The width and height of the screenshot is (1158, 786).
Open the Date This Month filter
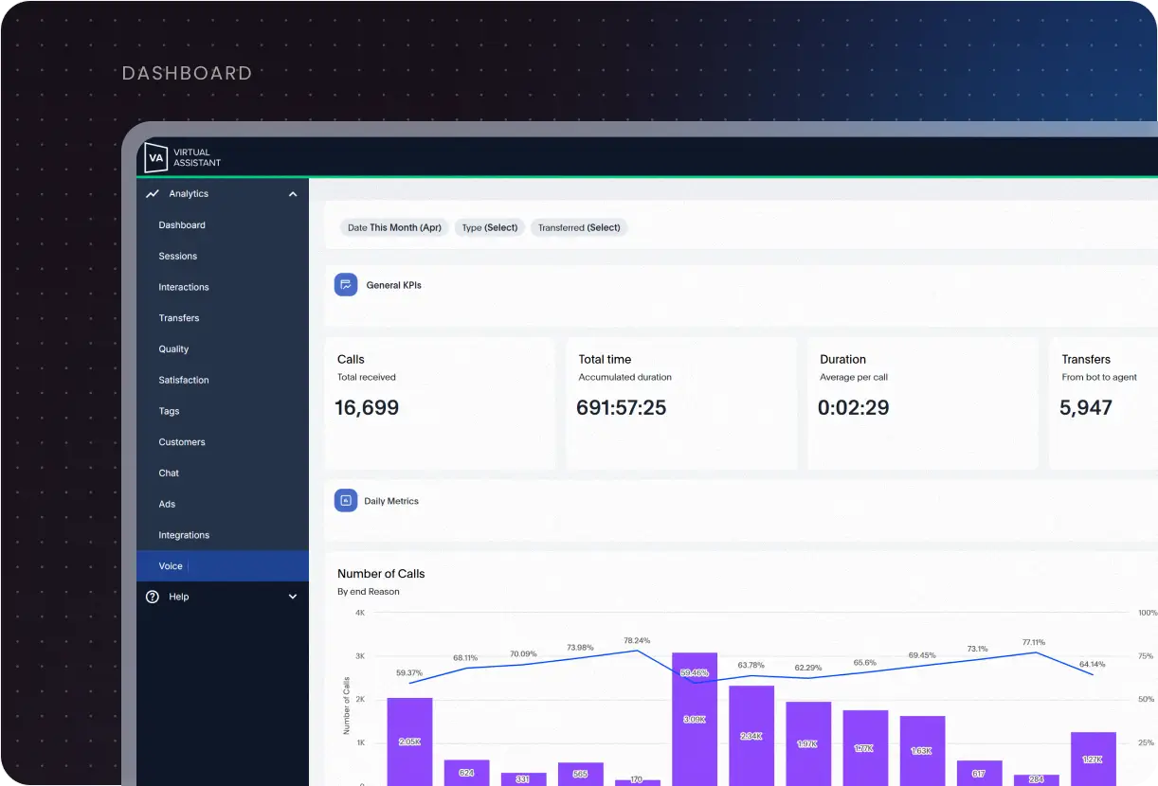[394, 227]
